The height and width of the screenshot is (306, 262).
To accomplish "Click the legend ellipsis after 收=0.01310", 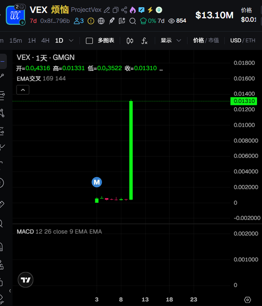I will [x=161, y=69].
